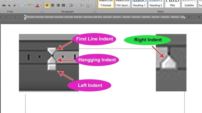Toggle Align Text Right button
The height and width of the screenshot is (113, 202).
(x=58, y=5)
